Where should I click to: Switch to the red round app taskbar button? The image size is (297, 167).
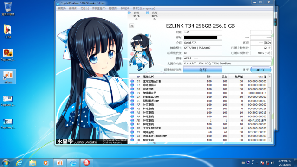tap(86, 163)
